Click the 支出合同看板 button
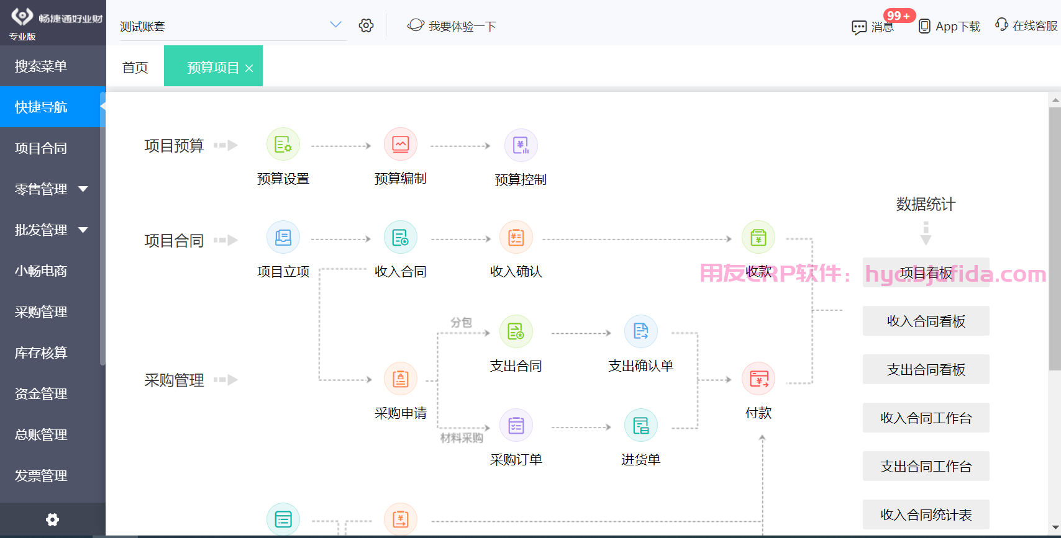Screen dimensions: 1061x538 [926, 369]
